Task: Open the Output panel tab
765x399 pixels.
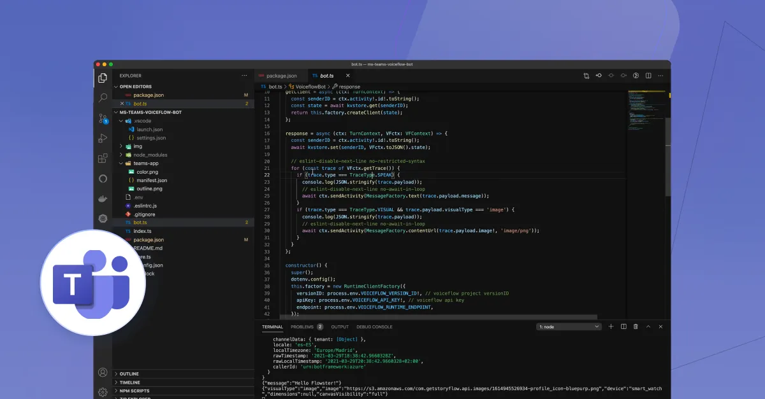Action: 340,326
